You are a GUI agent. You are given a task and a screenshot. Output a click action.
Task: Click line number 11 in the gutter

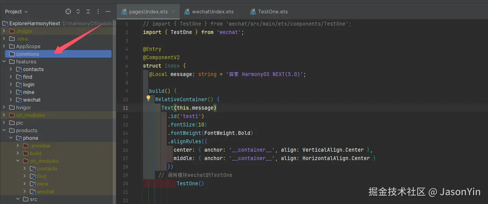point(125,108)
